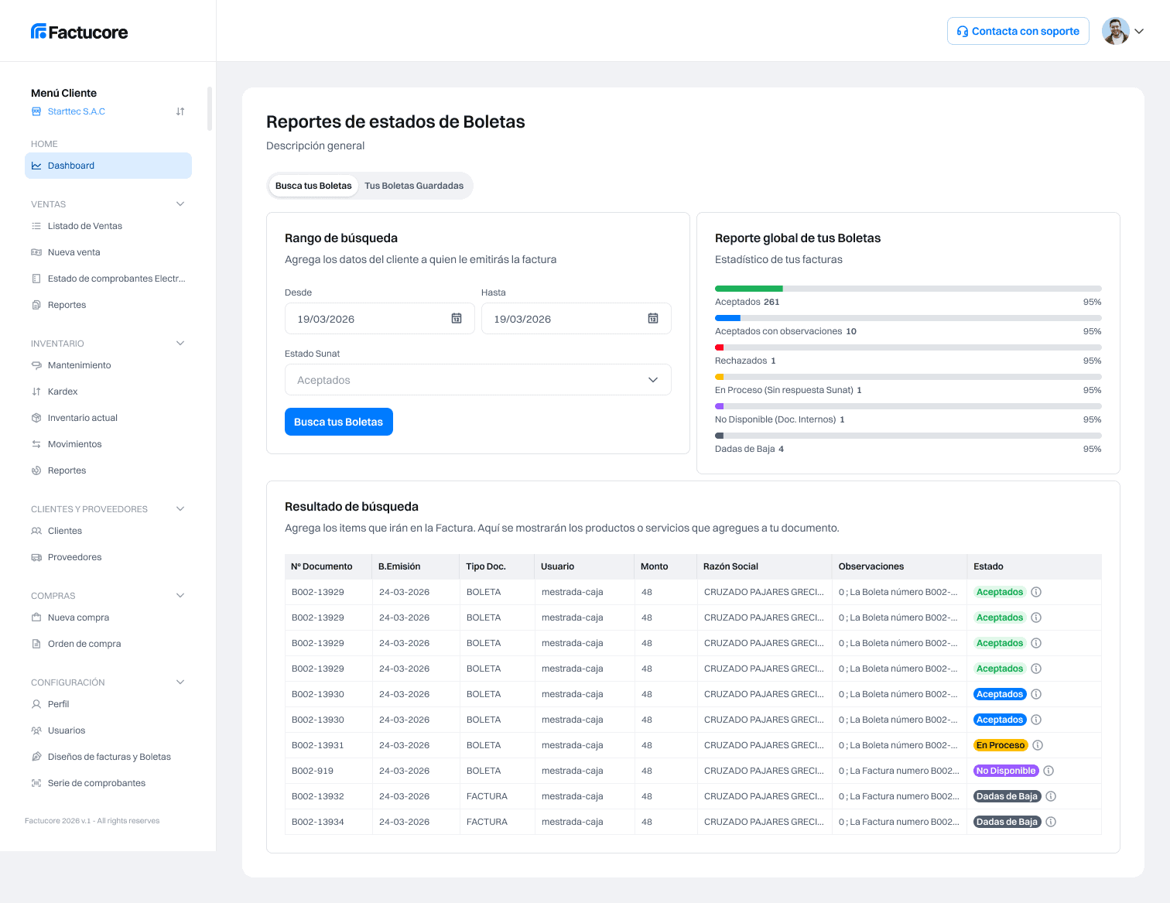
Task: Open Usuarios in the sidebar
Action: [108, 730]
